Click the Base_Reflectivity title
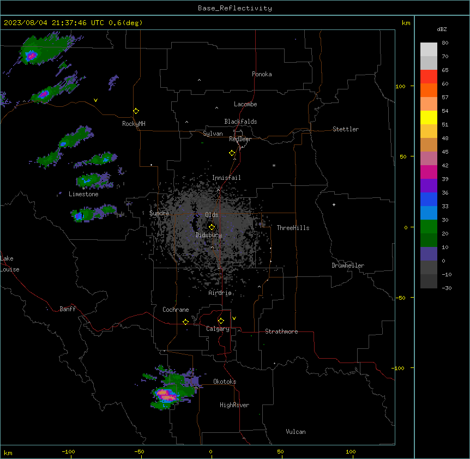 click(x=235, y=8)
